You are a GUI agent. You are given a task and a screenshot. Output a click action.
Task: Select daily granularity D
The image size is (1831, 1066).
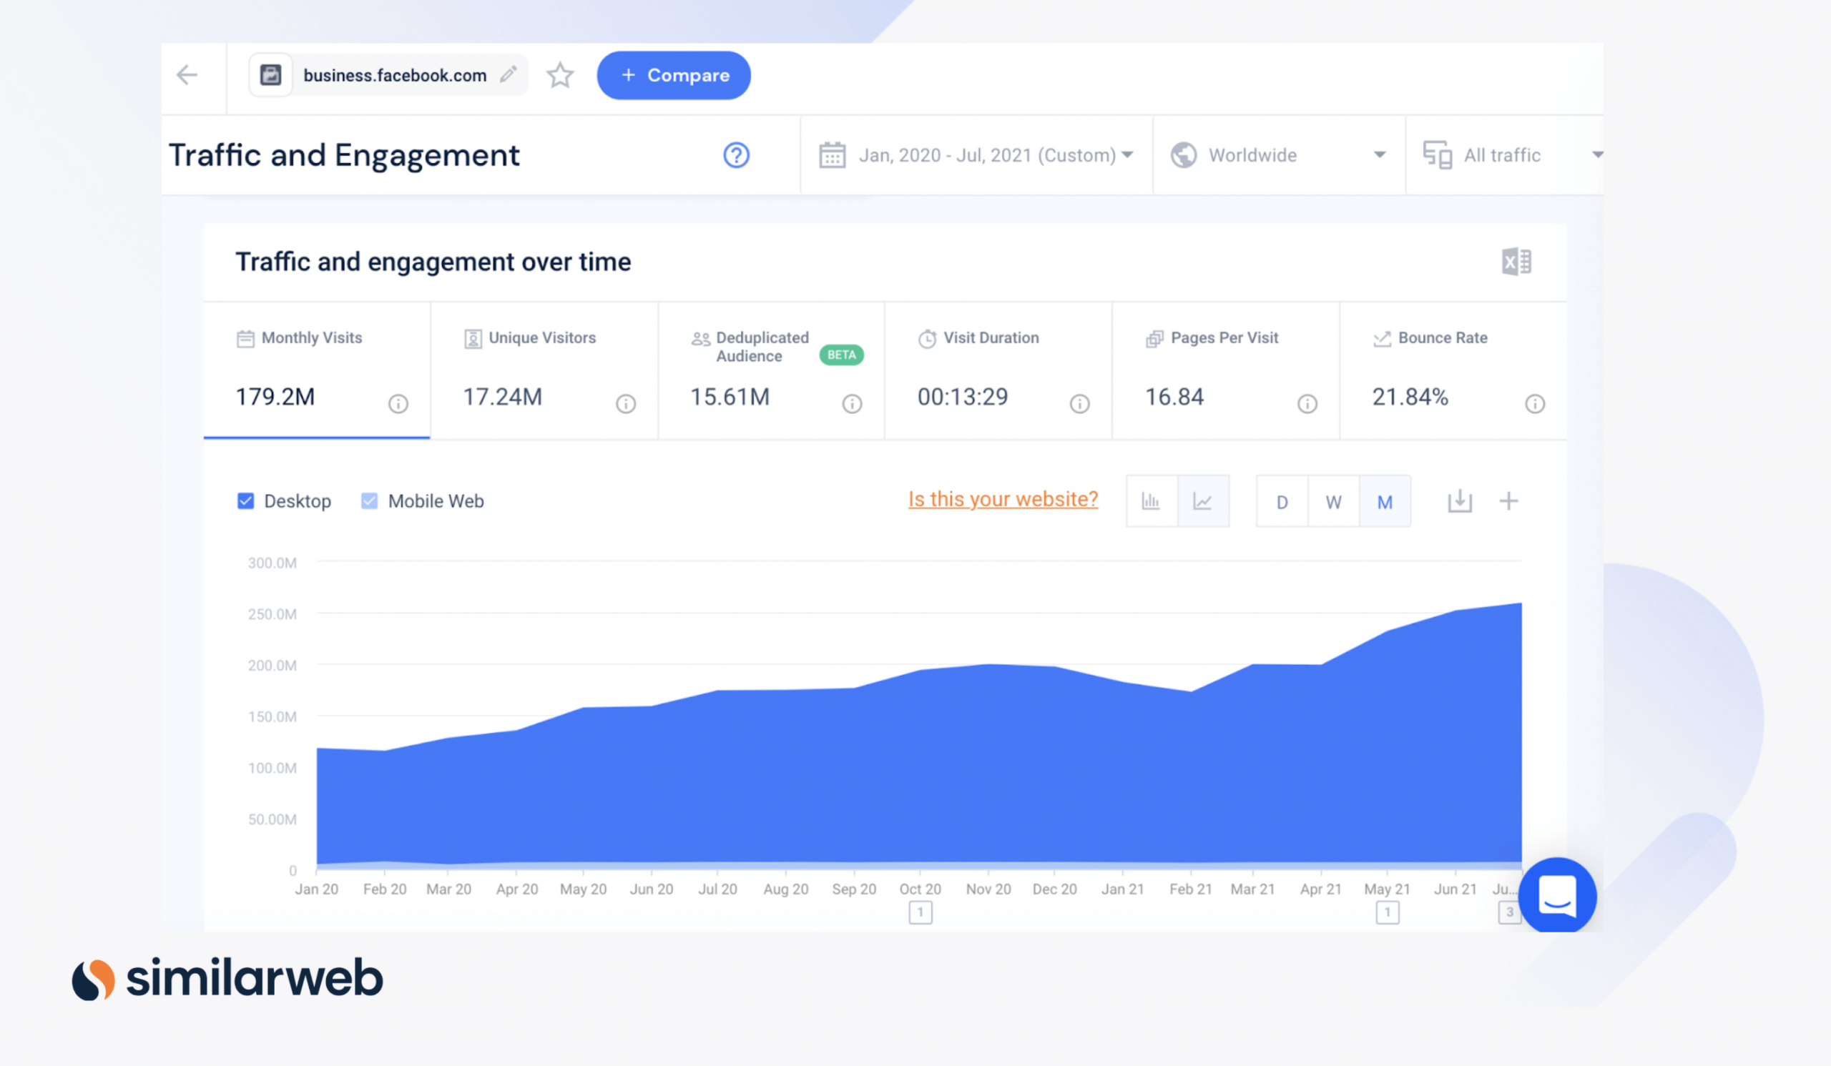click(1282, 501)
